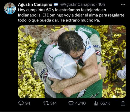130x112 pixels.
Task: Click the Agustín Canapino display name
Action: click(x=35, y=4)
